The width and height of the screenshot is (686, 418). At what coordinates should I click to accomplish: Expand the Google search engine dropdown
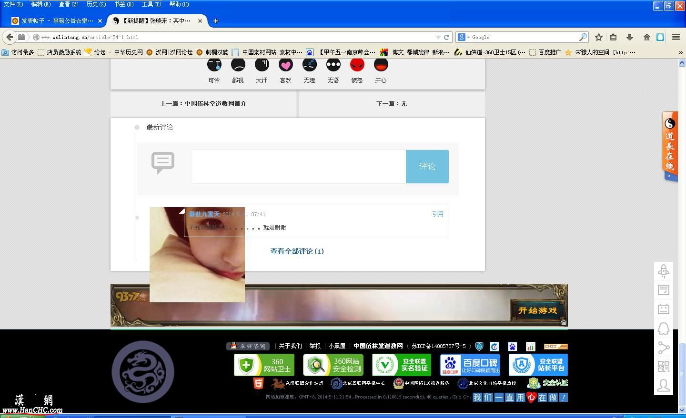pos(464,37)
